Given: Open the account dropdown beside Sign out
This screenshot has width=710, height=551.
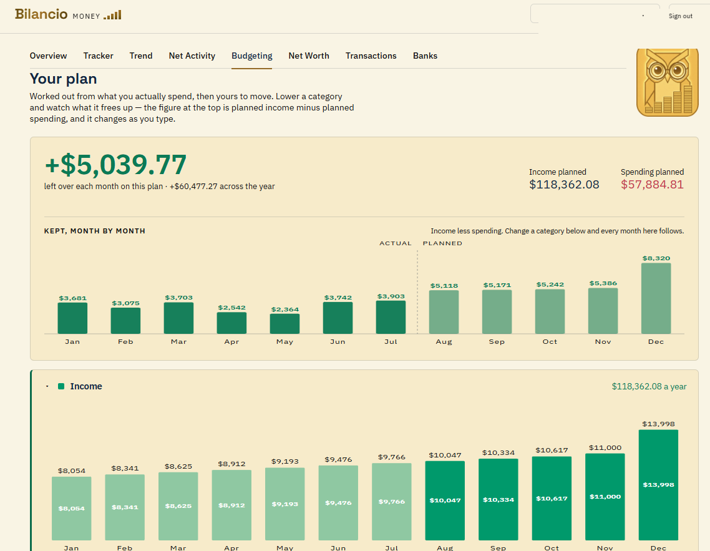Looking at the screenshot, I should (x=595, y=14).
